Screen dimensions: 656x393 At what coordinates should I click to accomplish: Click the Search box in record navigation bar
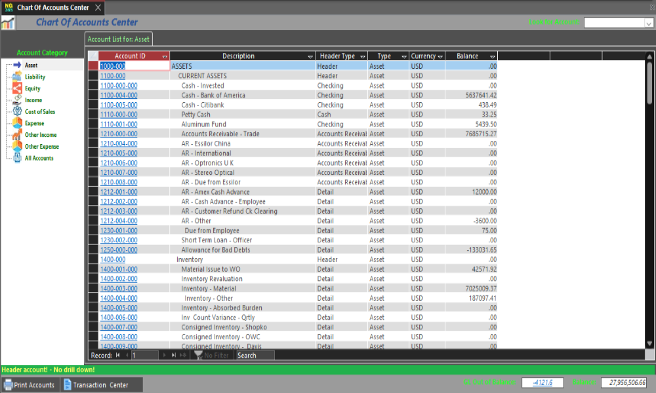pyautogui.click(x=255, y=355)
